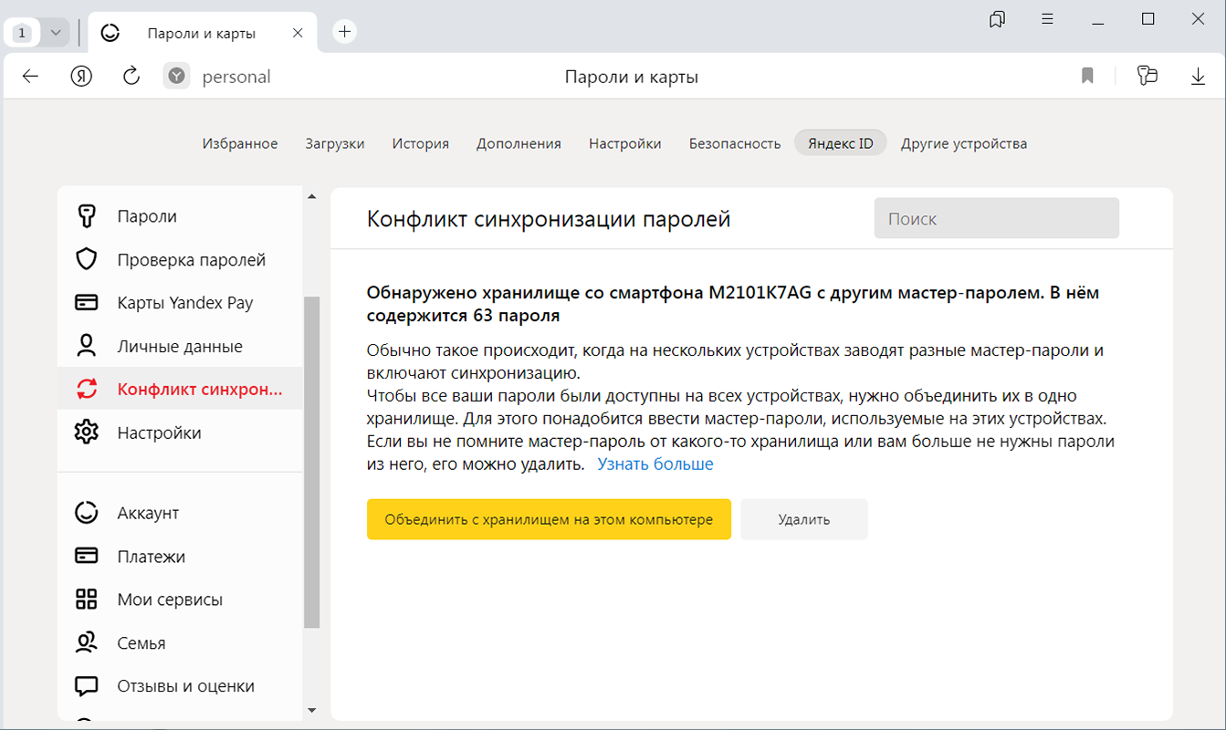Click the Поиск search field

click(x=996, y=219)
